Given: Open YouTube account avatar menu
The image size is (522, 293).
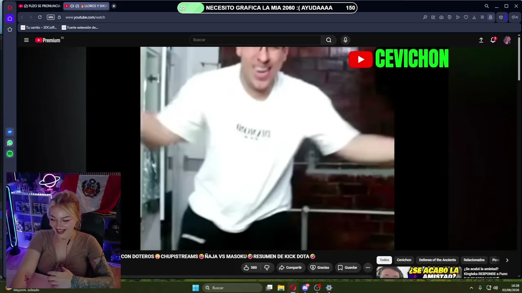Looking at the screenshot, I should pyautogui.click(x=507, y=40).
